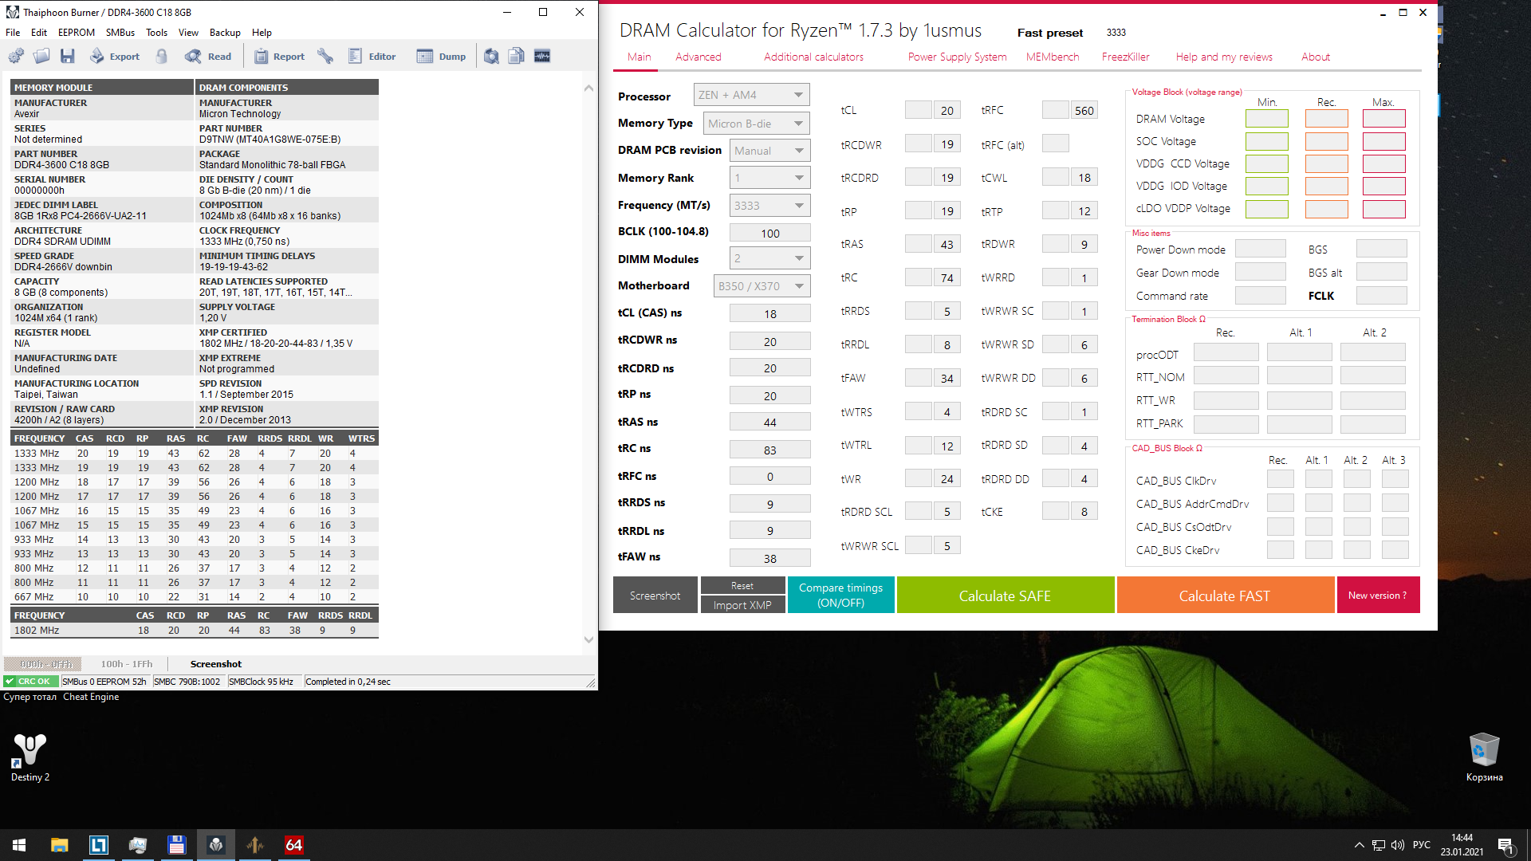
Task: Click the copy documents icon in toolbar
Action: coord(517,56)
